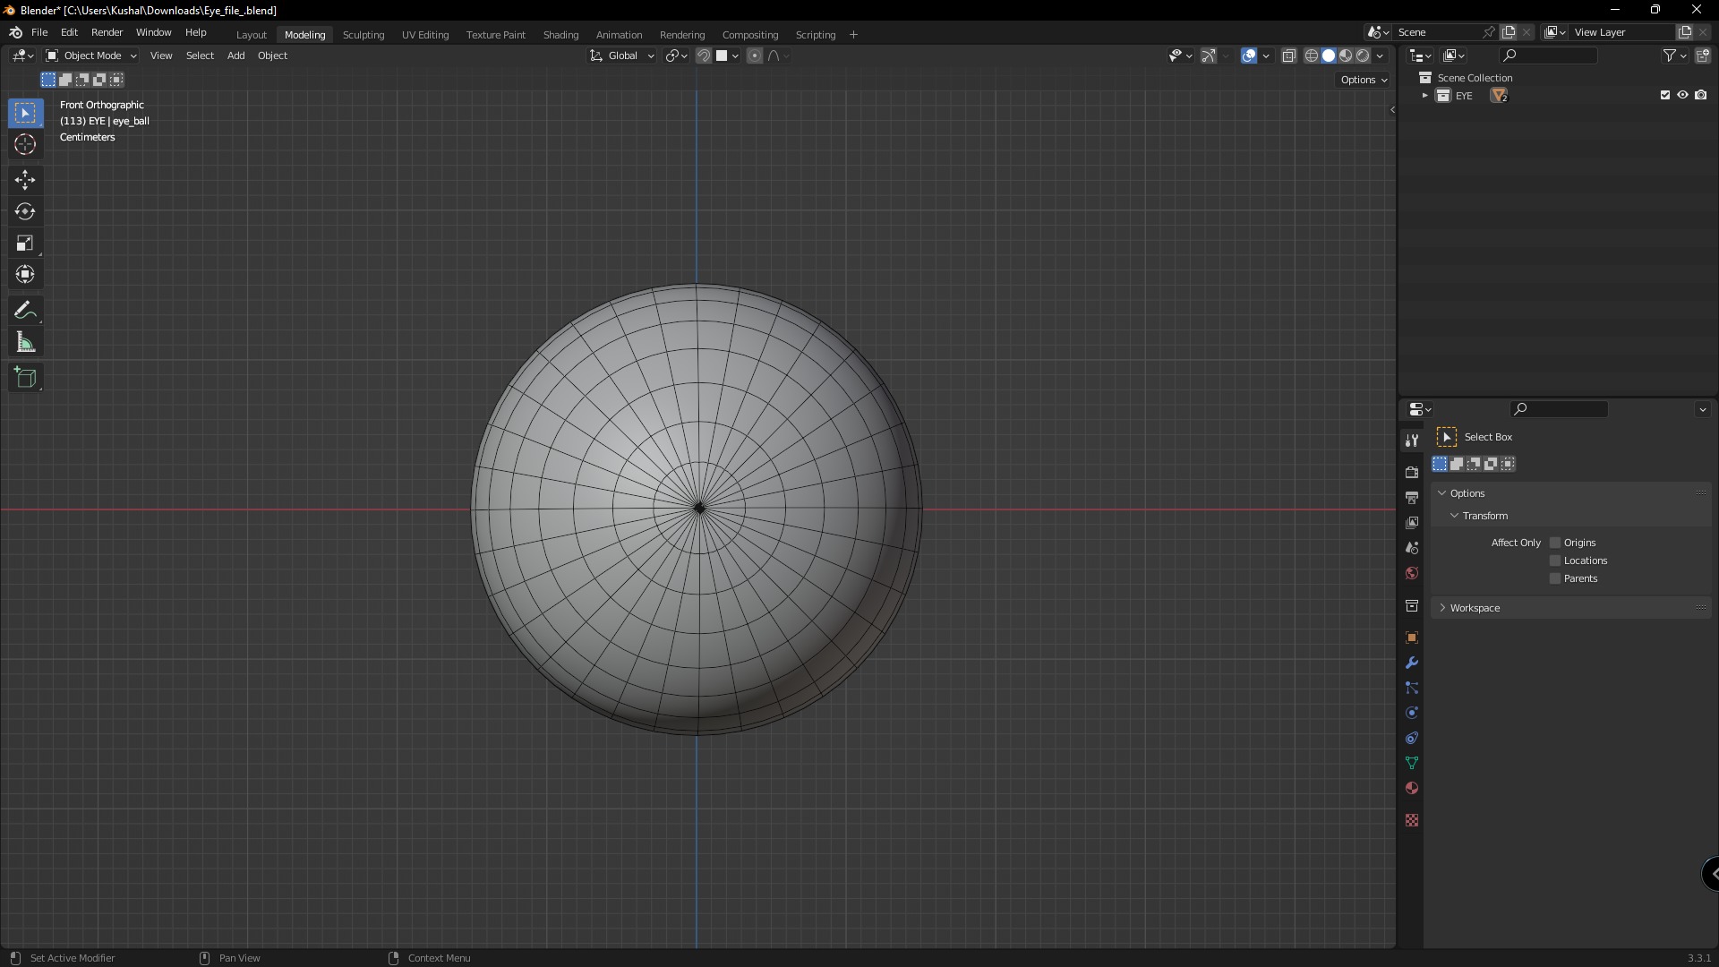Open the Object Mode dropdown
The image size is (1719, 967).
91,56
